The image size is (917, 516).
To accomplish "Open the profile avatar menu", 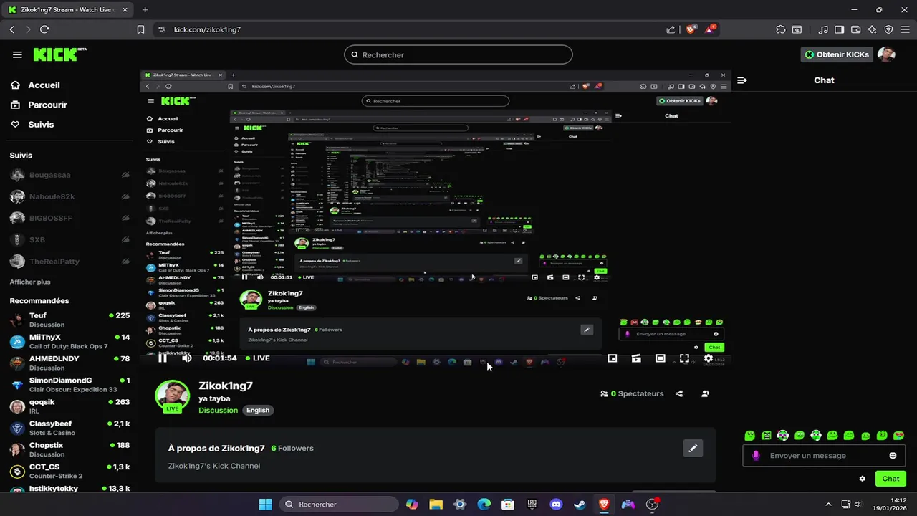I will point(887,54).
